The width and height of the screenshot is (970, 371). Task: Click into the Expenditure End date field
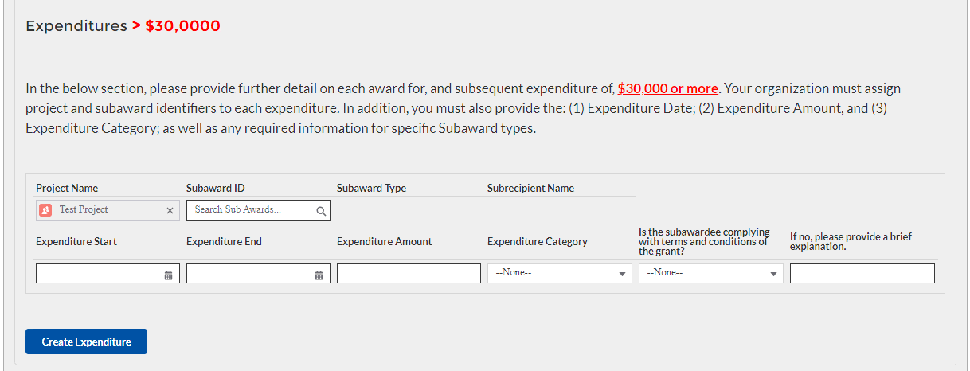[x=248, y=274]
